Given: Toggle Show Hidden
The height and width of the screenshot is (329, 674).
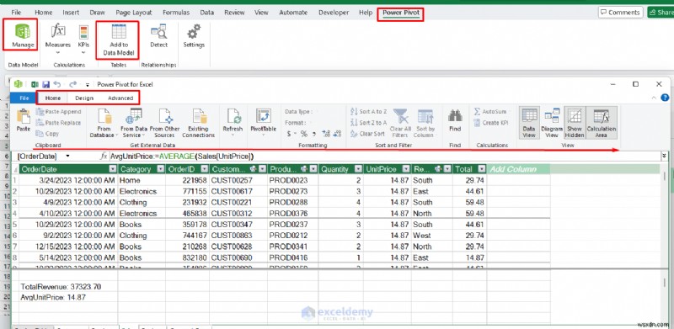Looking at the screenshot, I should pyautogui.click(x=575, y=123).
